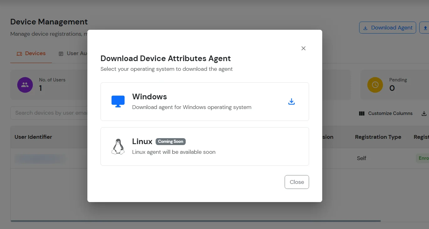Click the Linux penguin icon
Image resolution: width=429 pixels, height=229 pixels.
pos(118,146)
